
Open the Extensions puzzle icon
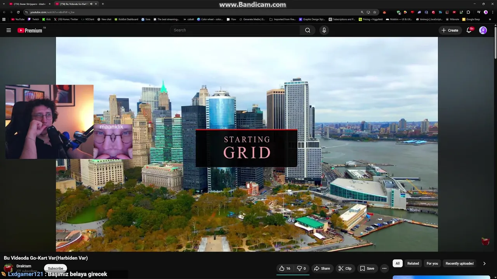coord(468,12)
